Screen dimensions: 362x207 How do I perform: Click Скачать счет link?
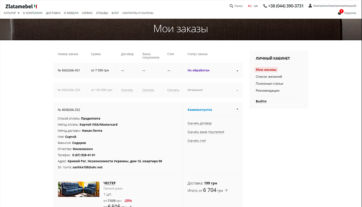[197, 141]
